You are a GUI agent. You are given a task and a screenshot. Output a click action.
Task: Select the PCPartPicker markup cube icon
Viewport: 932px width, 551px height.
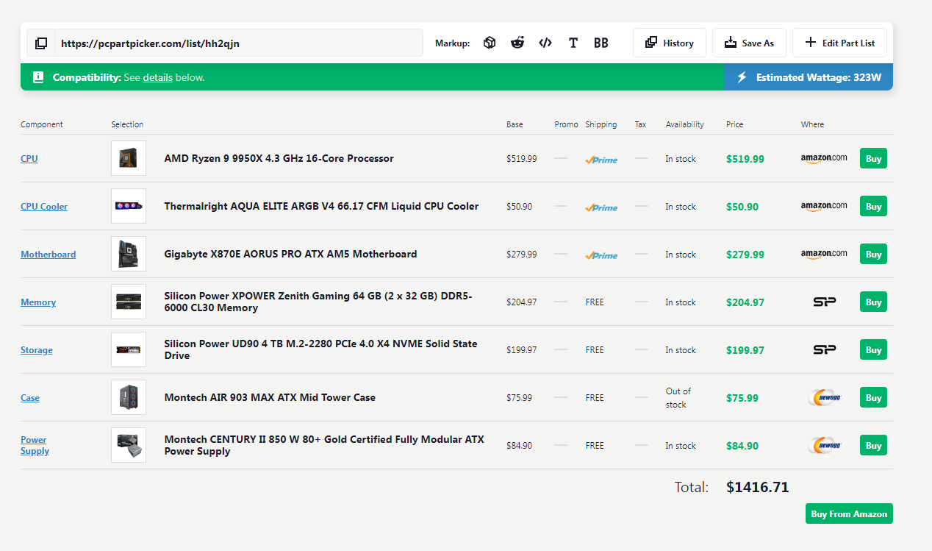[x=490, y=43]
